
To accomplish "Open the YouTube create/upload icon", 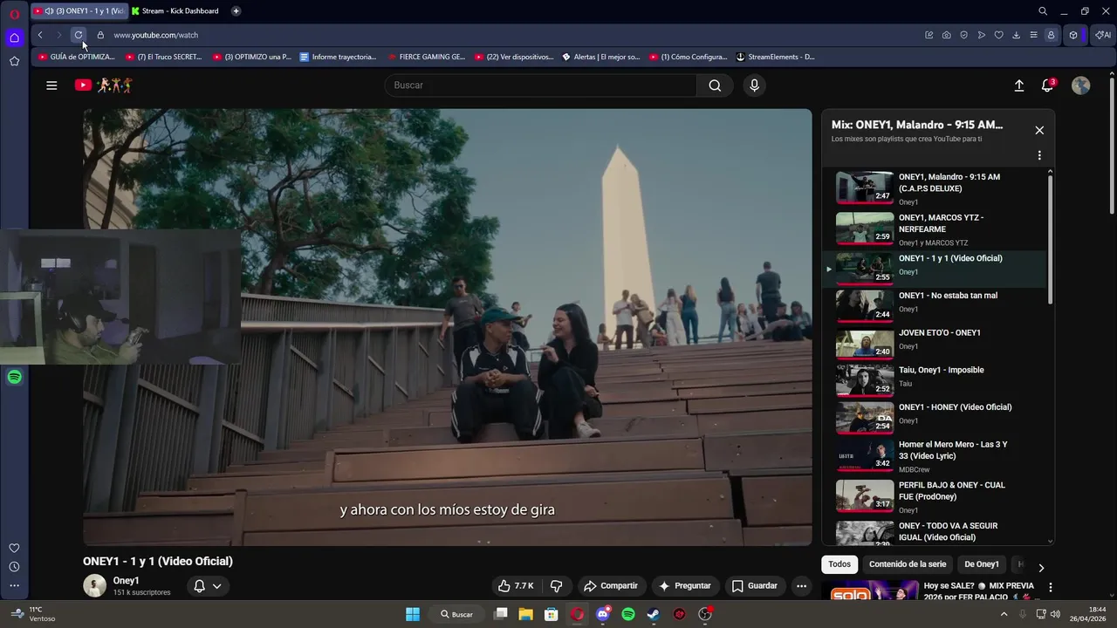I will [x=1018, y=85].
